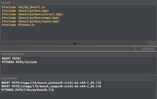The width and height of the screenshot is (157, 99).
Task: Click the line '#include <boost/python/numpy.hpp>'
Action: [31, 18]
